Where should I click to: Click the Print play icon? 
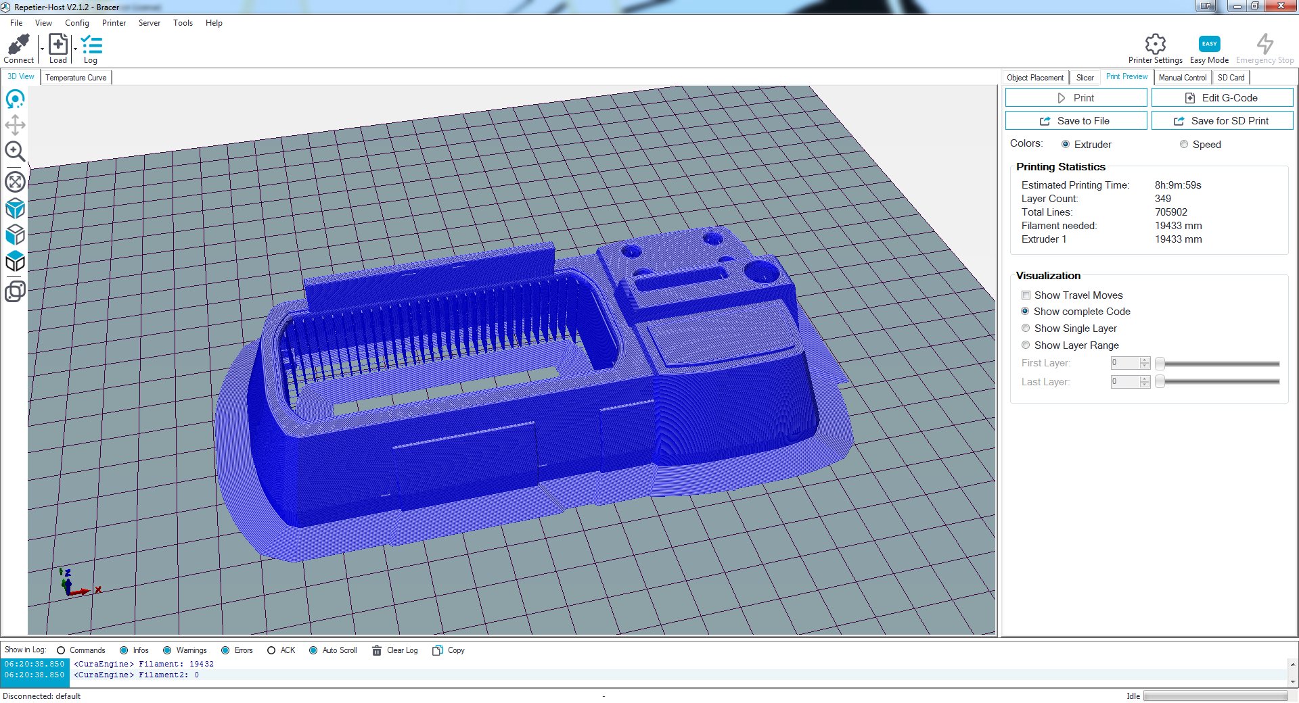[1062, 98]
